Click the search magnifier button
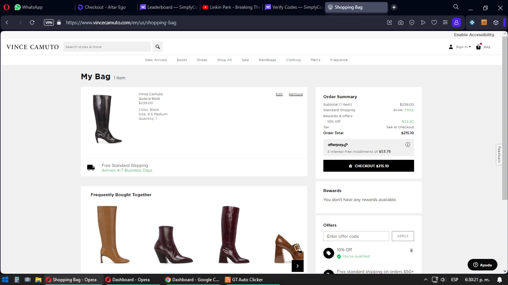The image size is (508, 285). click(x=157, y=47)
